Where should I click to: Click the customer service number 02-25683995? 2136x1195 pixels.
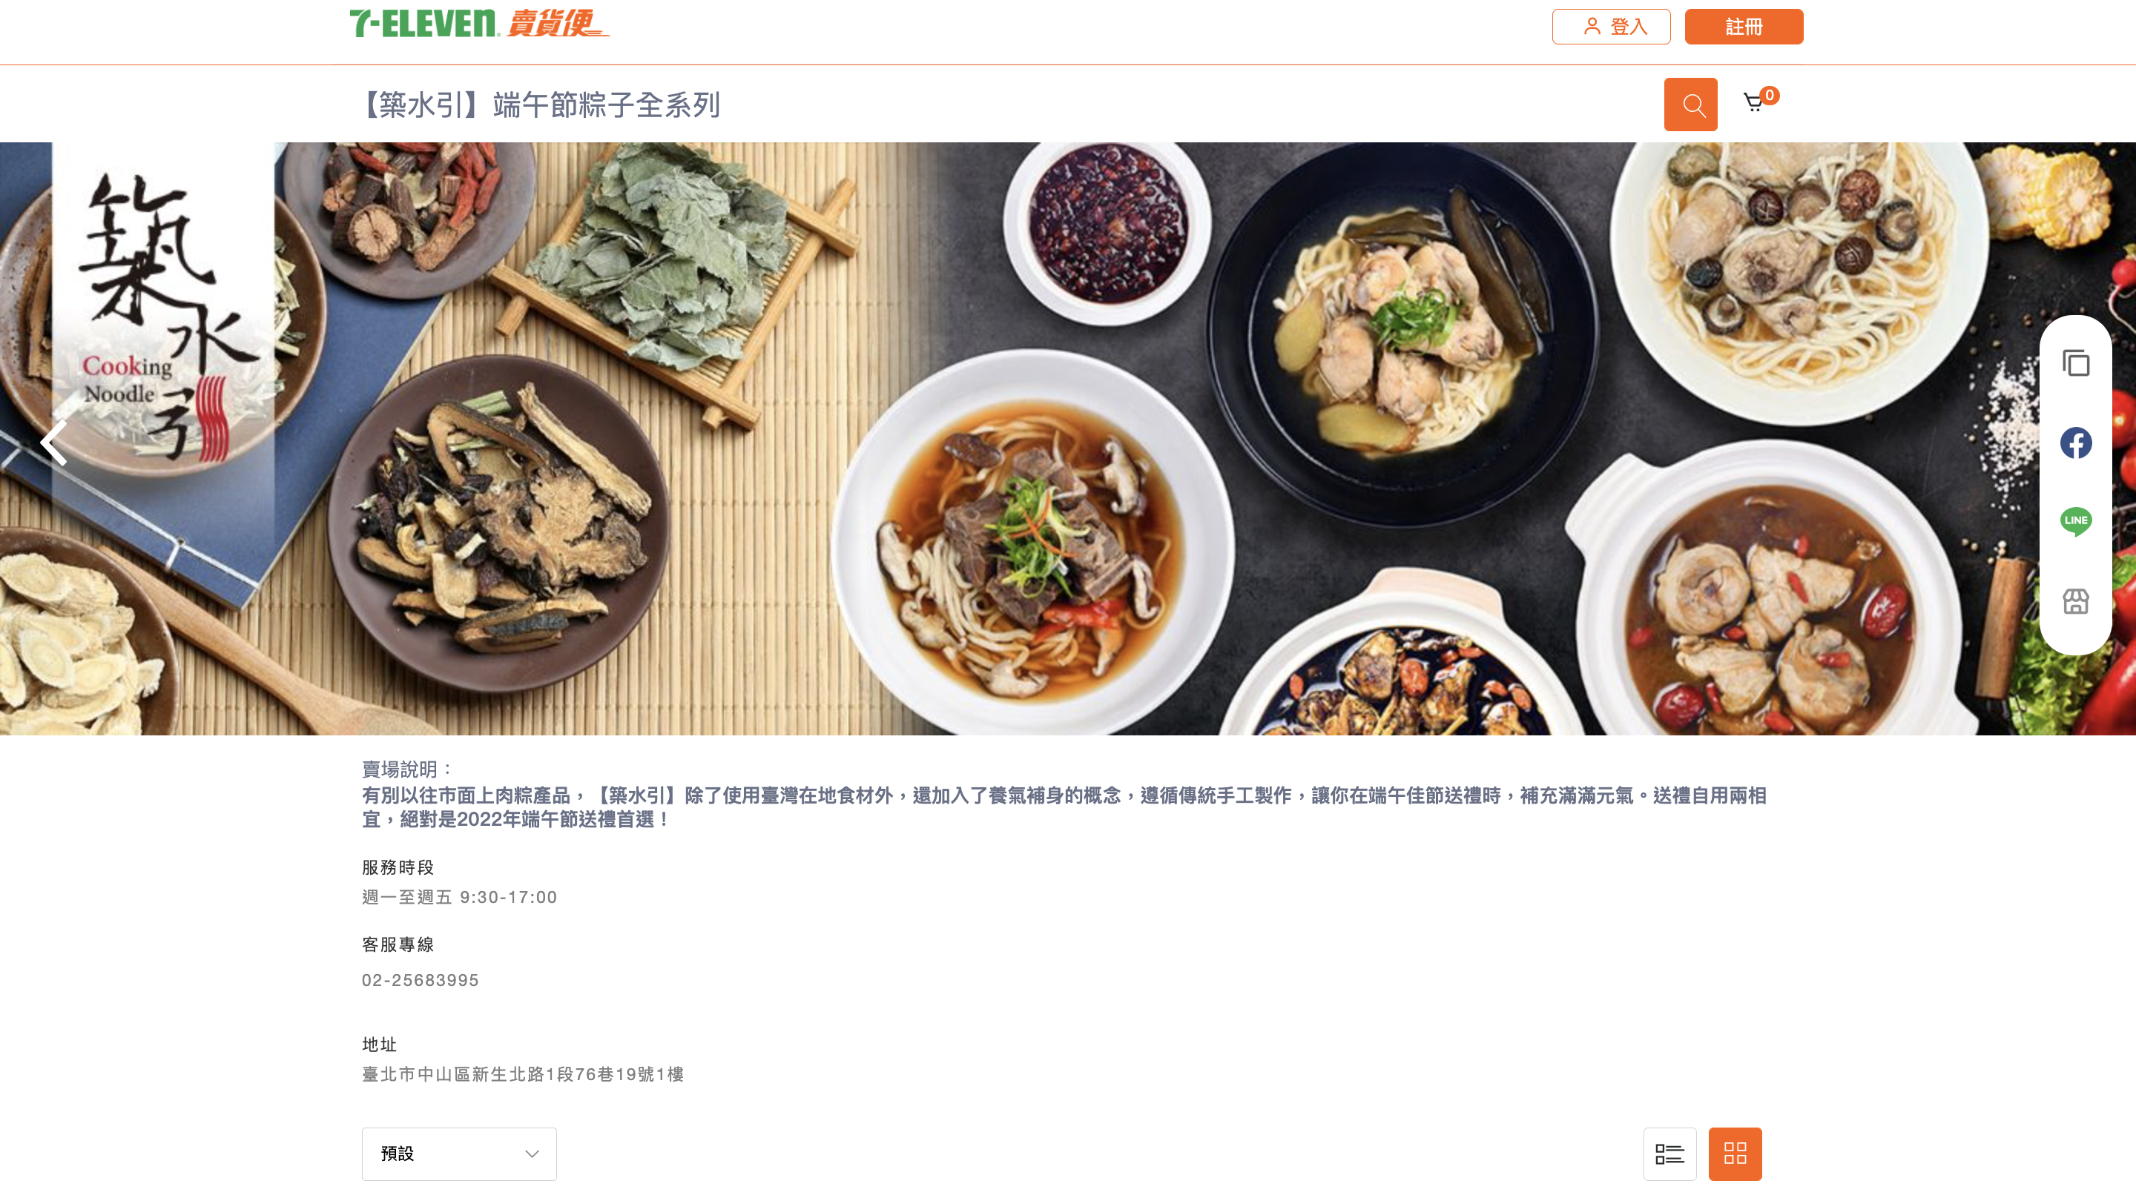(420, 979)
